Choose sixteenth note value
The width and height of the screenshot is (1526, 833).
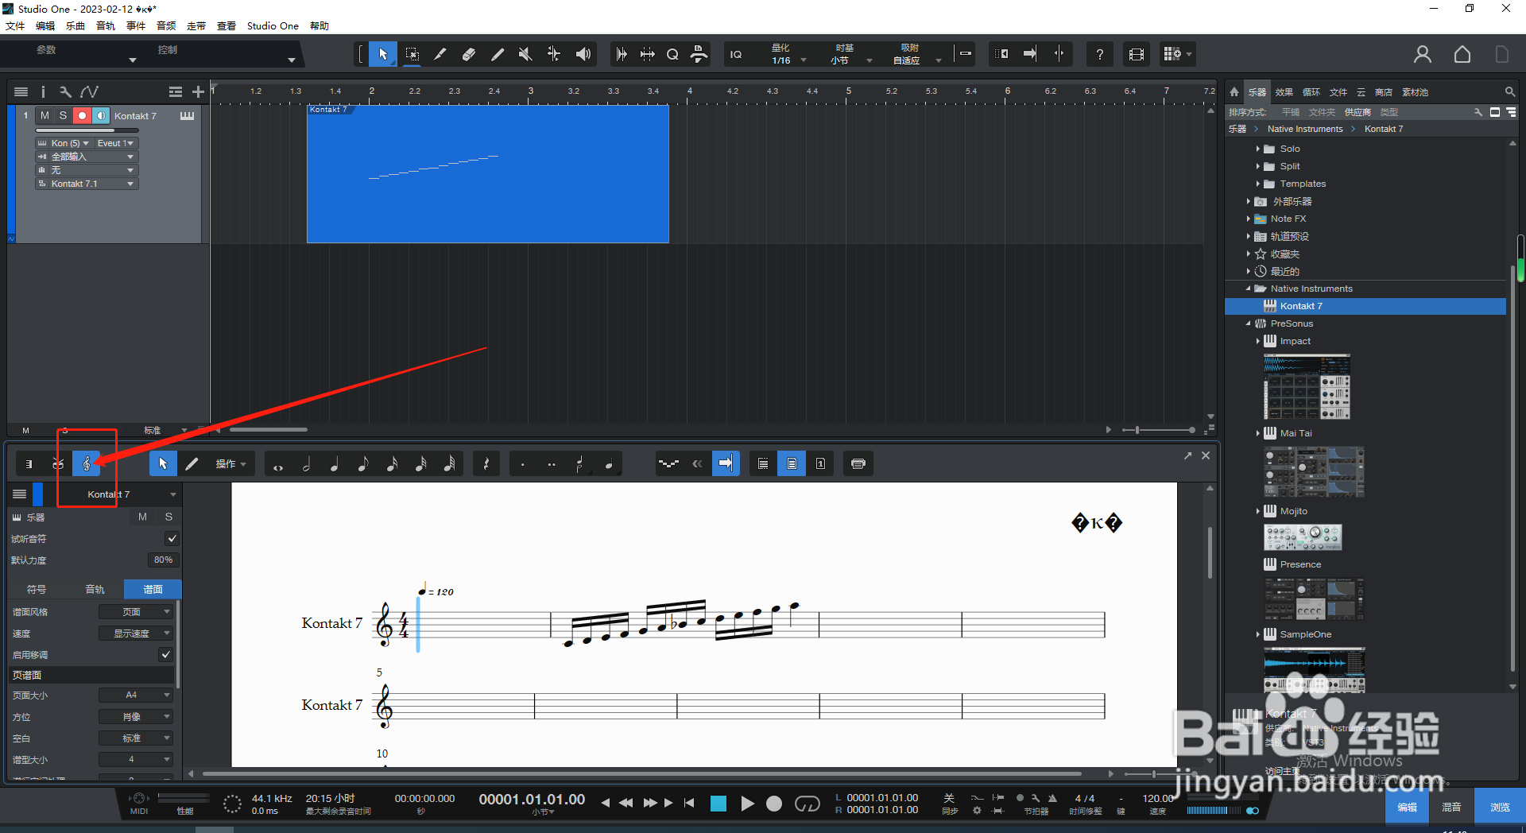pyautogui.click(x=392, y=464)
